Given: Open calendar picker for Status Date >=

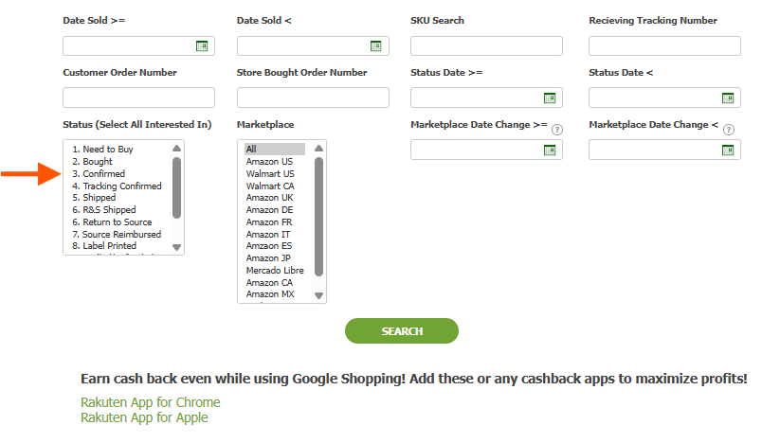Looking at the screenshot, I should 549,97.
